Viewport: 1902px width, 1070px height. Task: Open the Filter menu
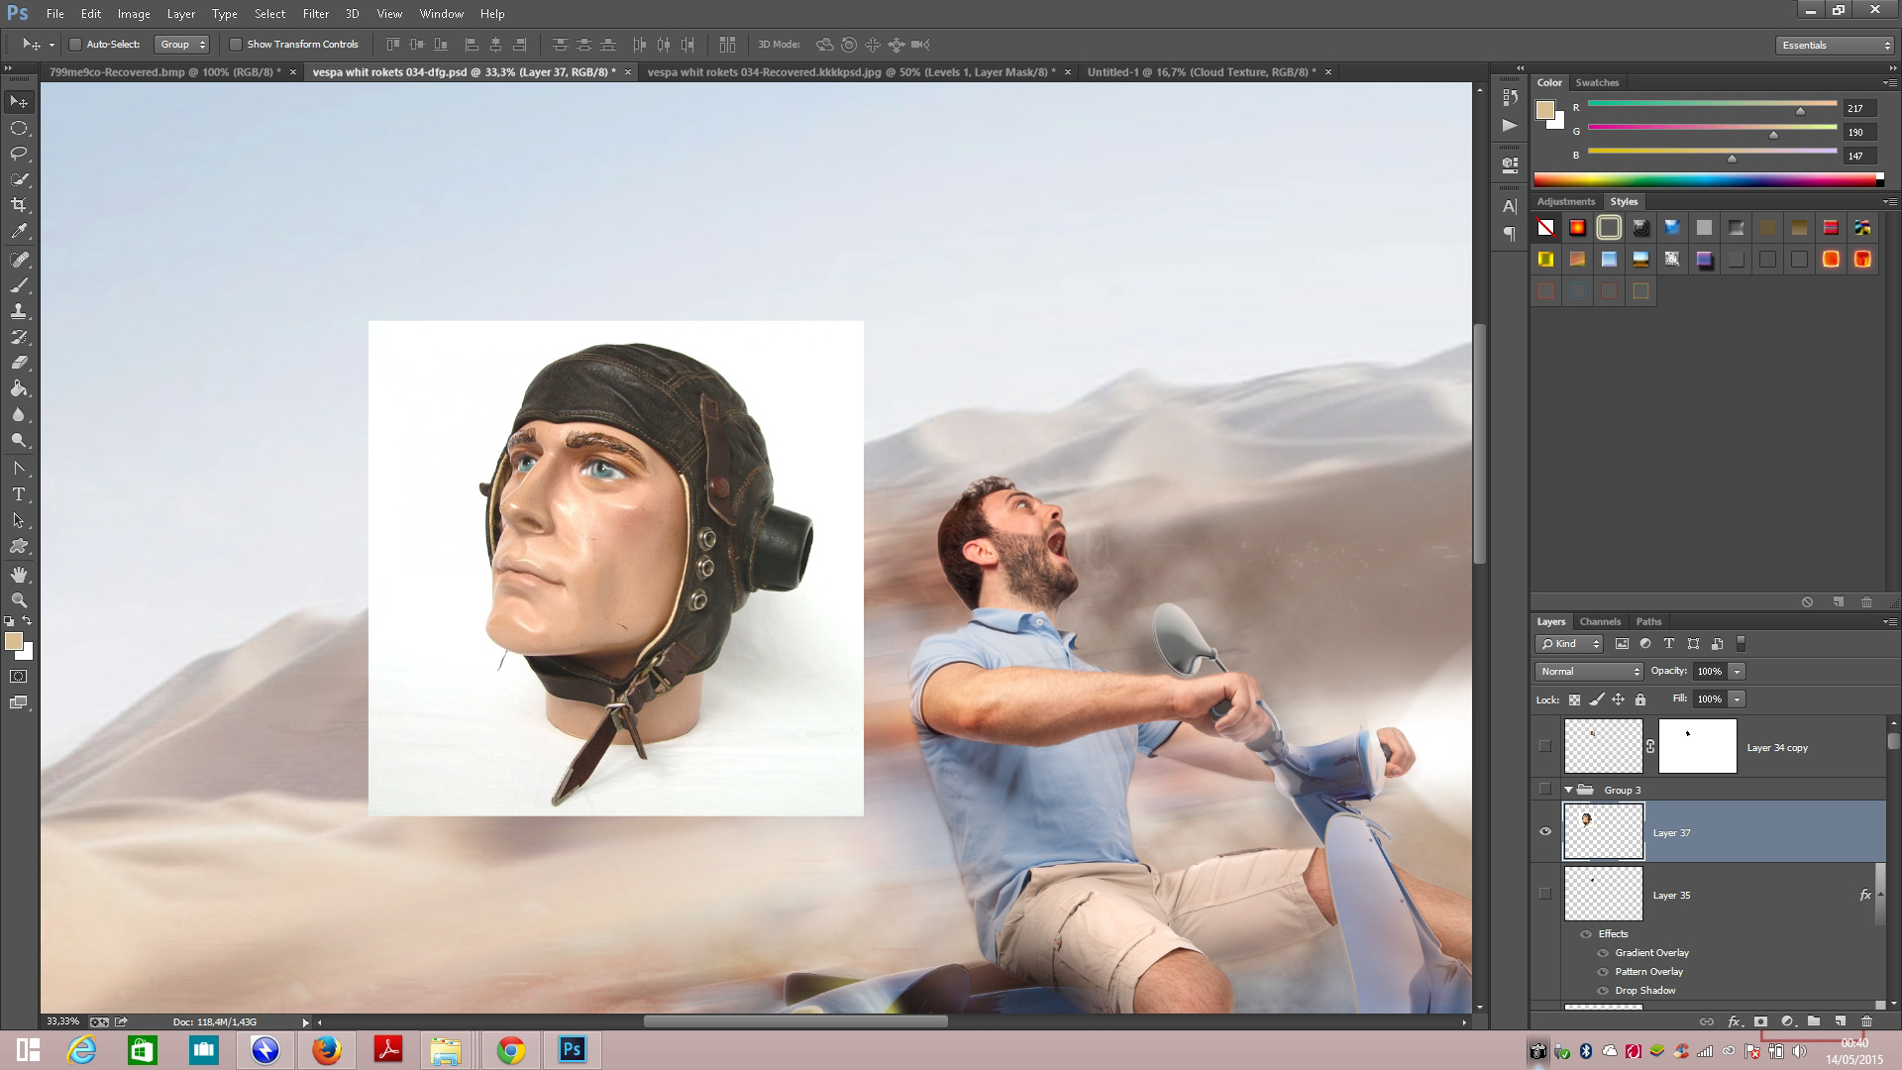[x=315, y=14]
